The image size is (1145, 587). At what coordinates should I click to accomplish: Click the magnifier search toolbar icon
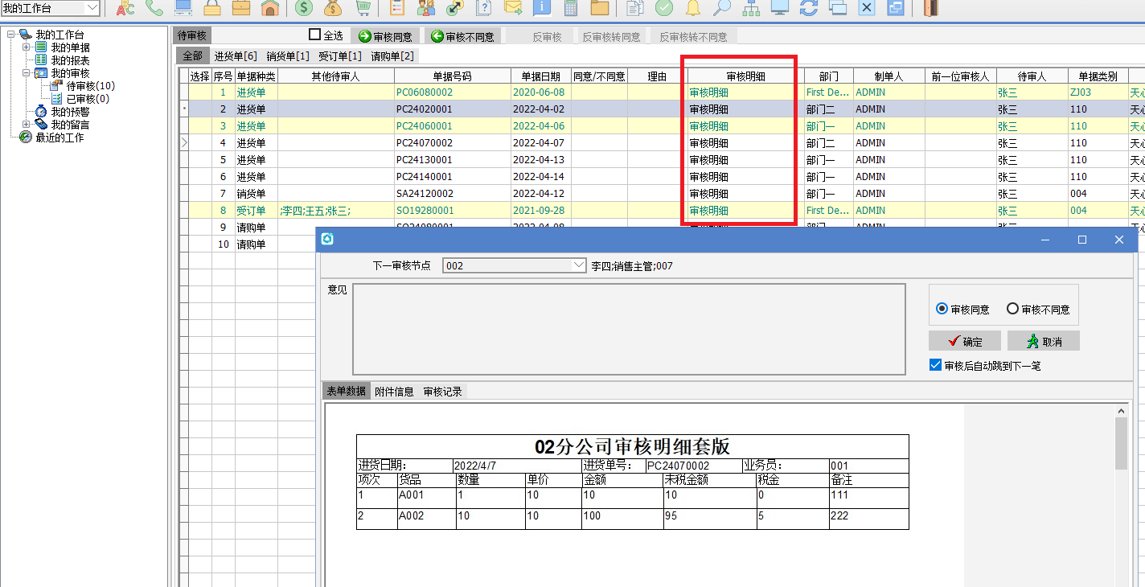tap(722, 9)
